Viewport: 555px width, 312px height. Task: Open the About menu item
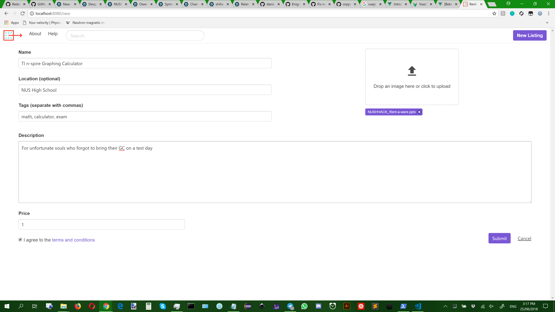pos(35,34)
